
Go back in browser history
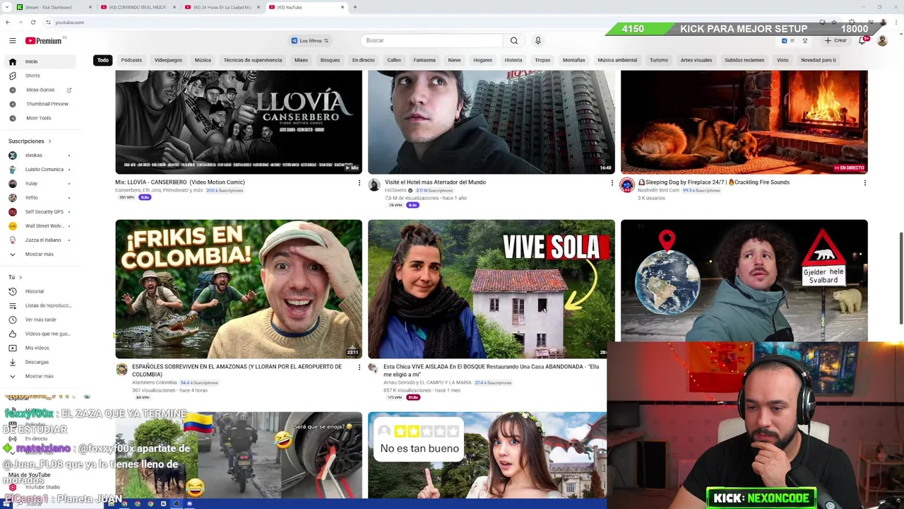pyautogui.click(x=7, y=22)
